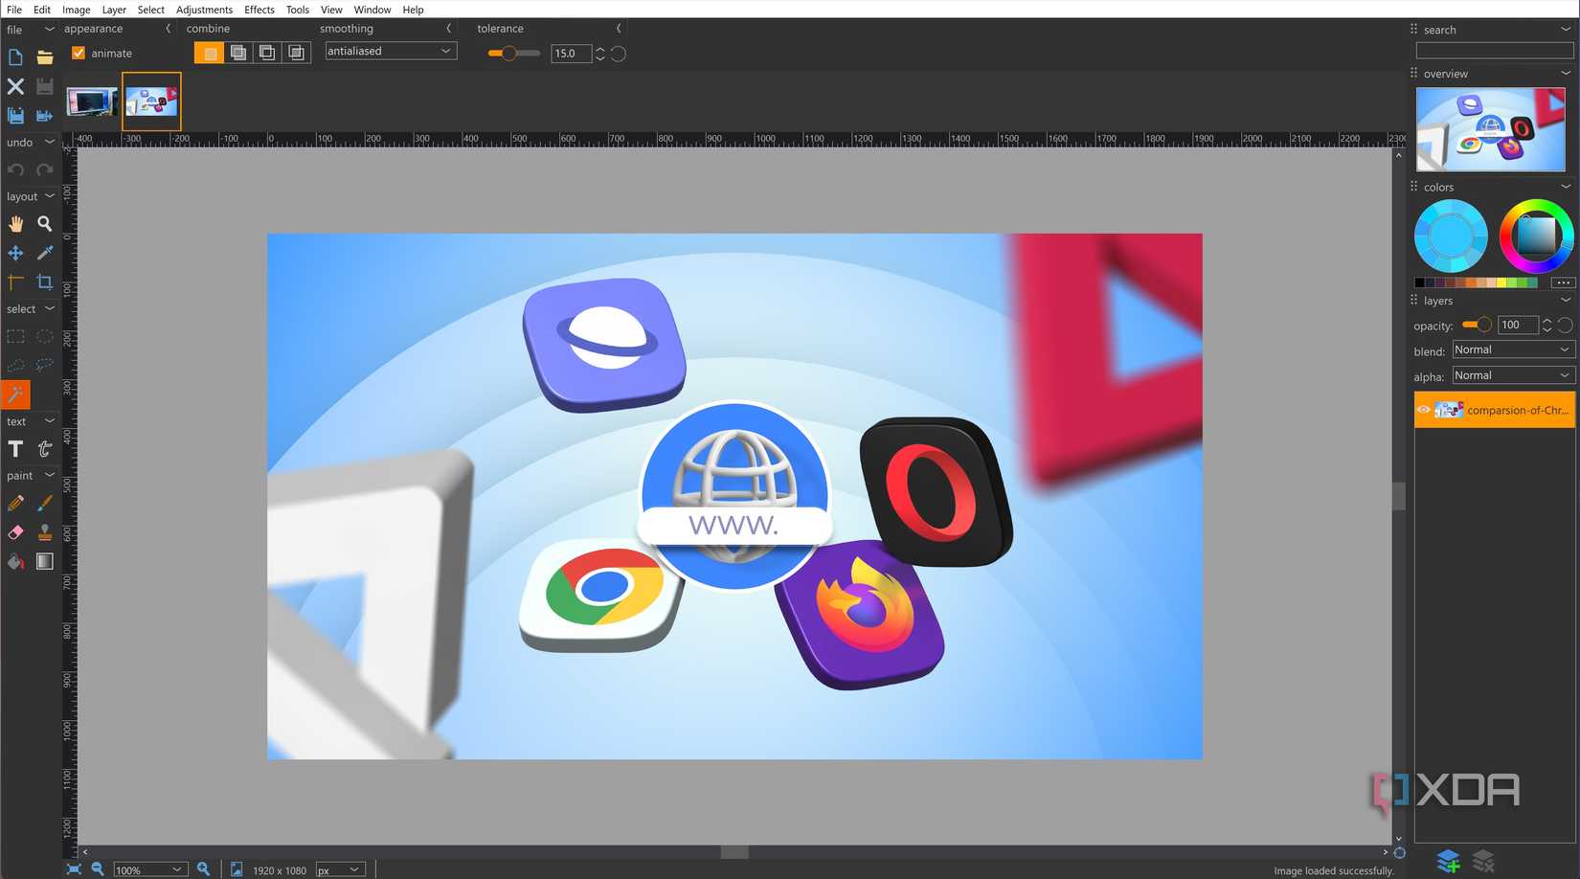Open the Effects menu
Image resolution: width=1580 pixels, height=879 pixels.
(259, 10)
